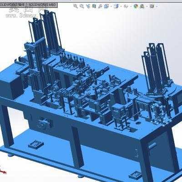Expand the Apply Scene dropdown arrow
Viewport: 182px width, 182px height.
click(147, 6)
